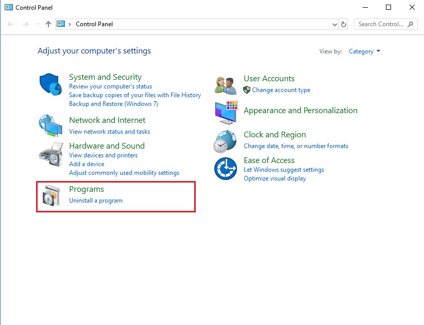Click the Search Control Panel field

381,24
